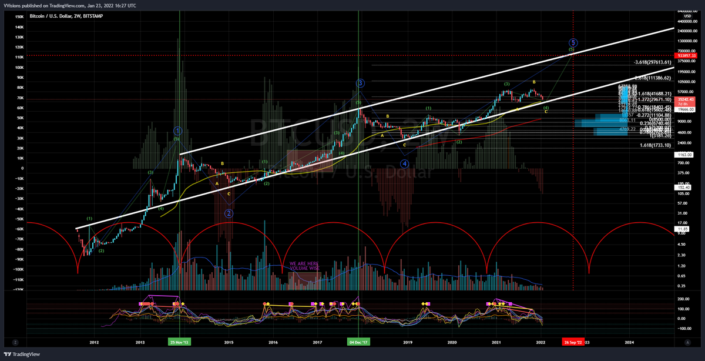The width and height of the screenshot is (705, 361).
Task: Click the red 35242.43 current price label
Action: coord(686,99)
